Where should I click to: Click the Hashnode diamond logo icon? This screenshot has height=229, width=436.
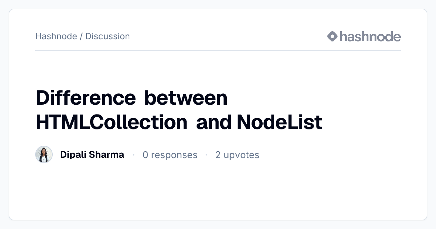pos(332,36)
